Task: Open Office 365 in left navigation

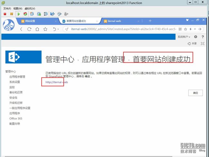Action: (16, 118)
